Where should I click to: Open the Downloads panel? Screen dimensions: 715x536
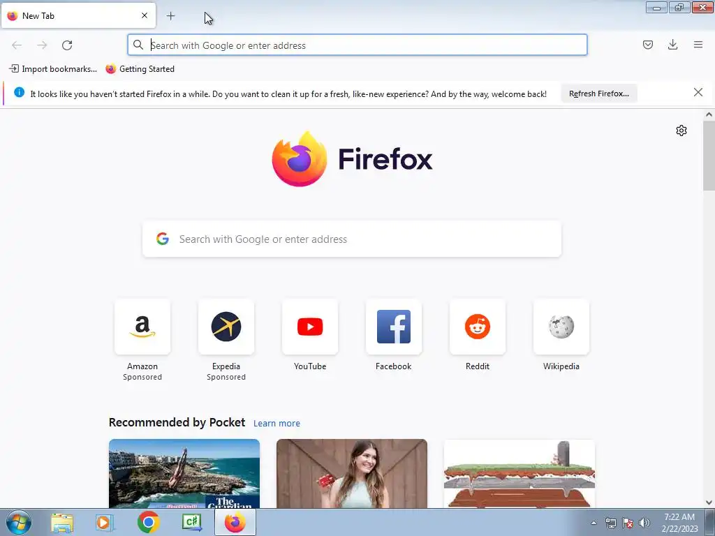tap(672, 45)
